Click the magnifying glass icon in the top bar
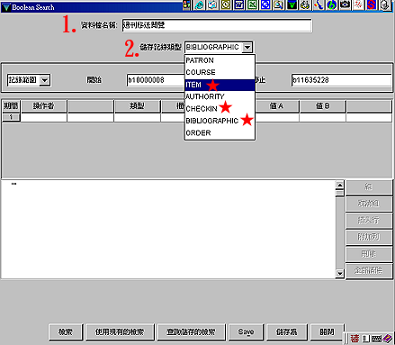The height and width of the screenshot is (345, 395). tap(279, 5)
